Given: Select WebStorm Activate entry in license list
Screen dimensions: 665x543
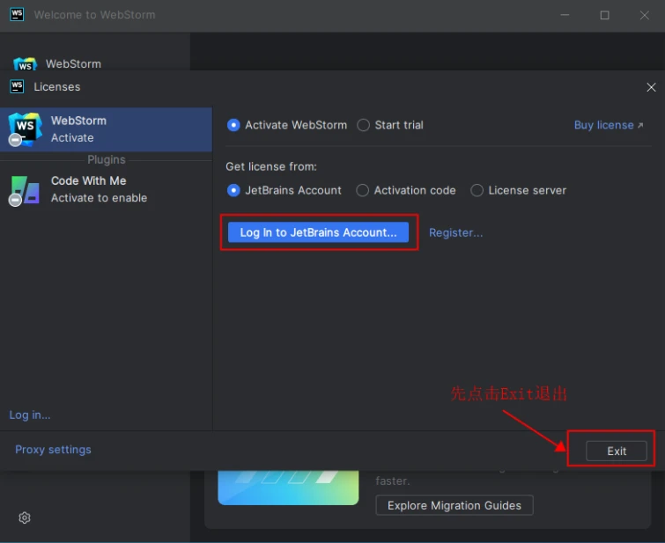Looking at the screenshot, I should (x=106, y=129).
